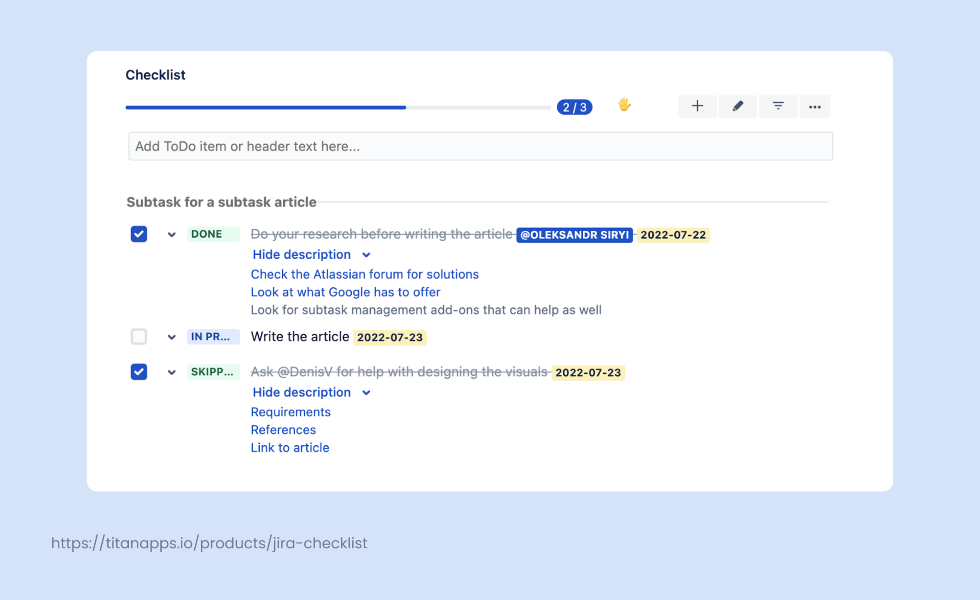Open the DONE status menu
Screen dimensions: 980x600
click(x=213, y=234)
